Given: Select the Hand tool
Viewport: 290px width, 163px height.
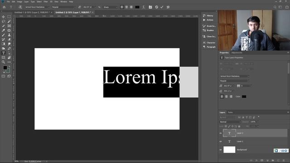Looking at the screenshot, I should [x=9, y=58].
